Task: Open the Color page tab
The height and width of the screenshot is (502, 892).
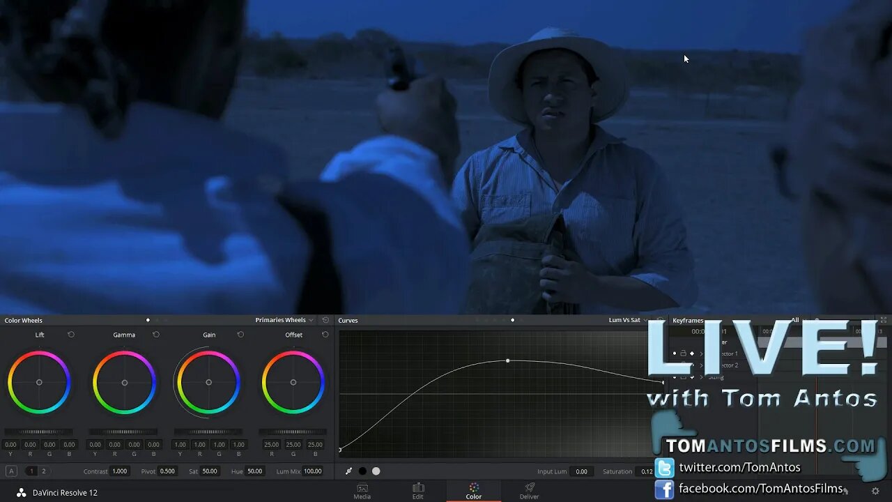Action: pyautogui.click(x=474, y=492)
